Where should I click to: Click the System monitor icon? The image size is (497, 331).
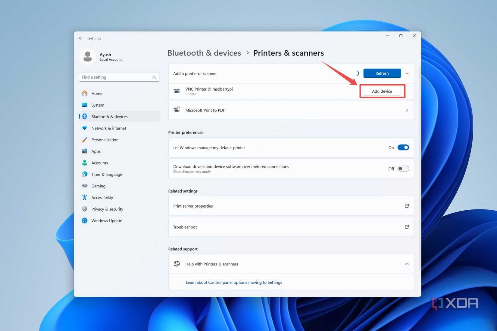[85, 105]
